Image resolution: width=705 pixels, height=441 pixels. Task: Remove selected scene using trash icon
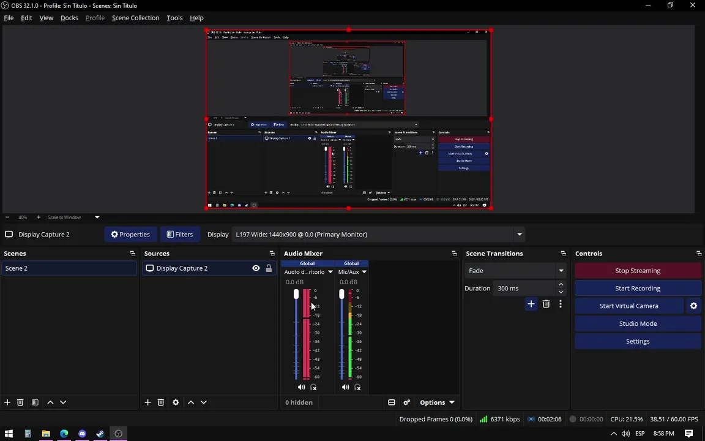coord(20,402)
